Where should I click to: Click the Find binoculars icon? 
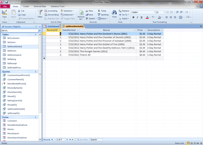click(x=114, y=12)
